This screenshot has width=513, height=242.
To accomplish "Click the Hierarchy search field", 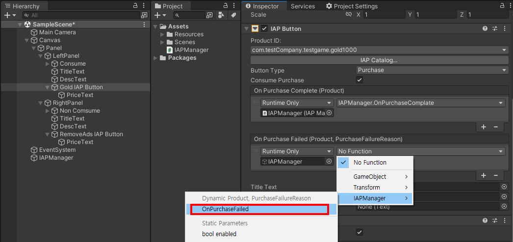I will click(81, 15).
